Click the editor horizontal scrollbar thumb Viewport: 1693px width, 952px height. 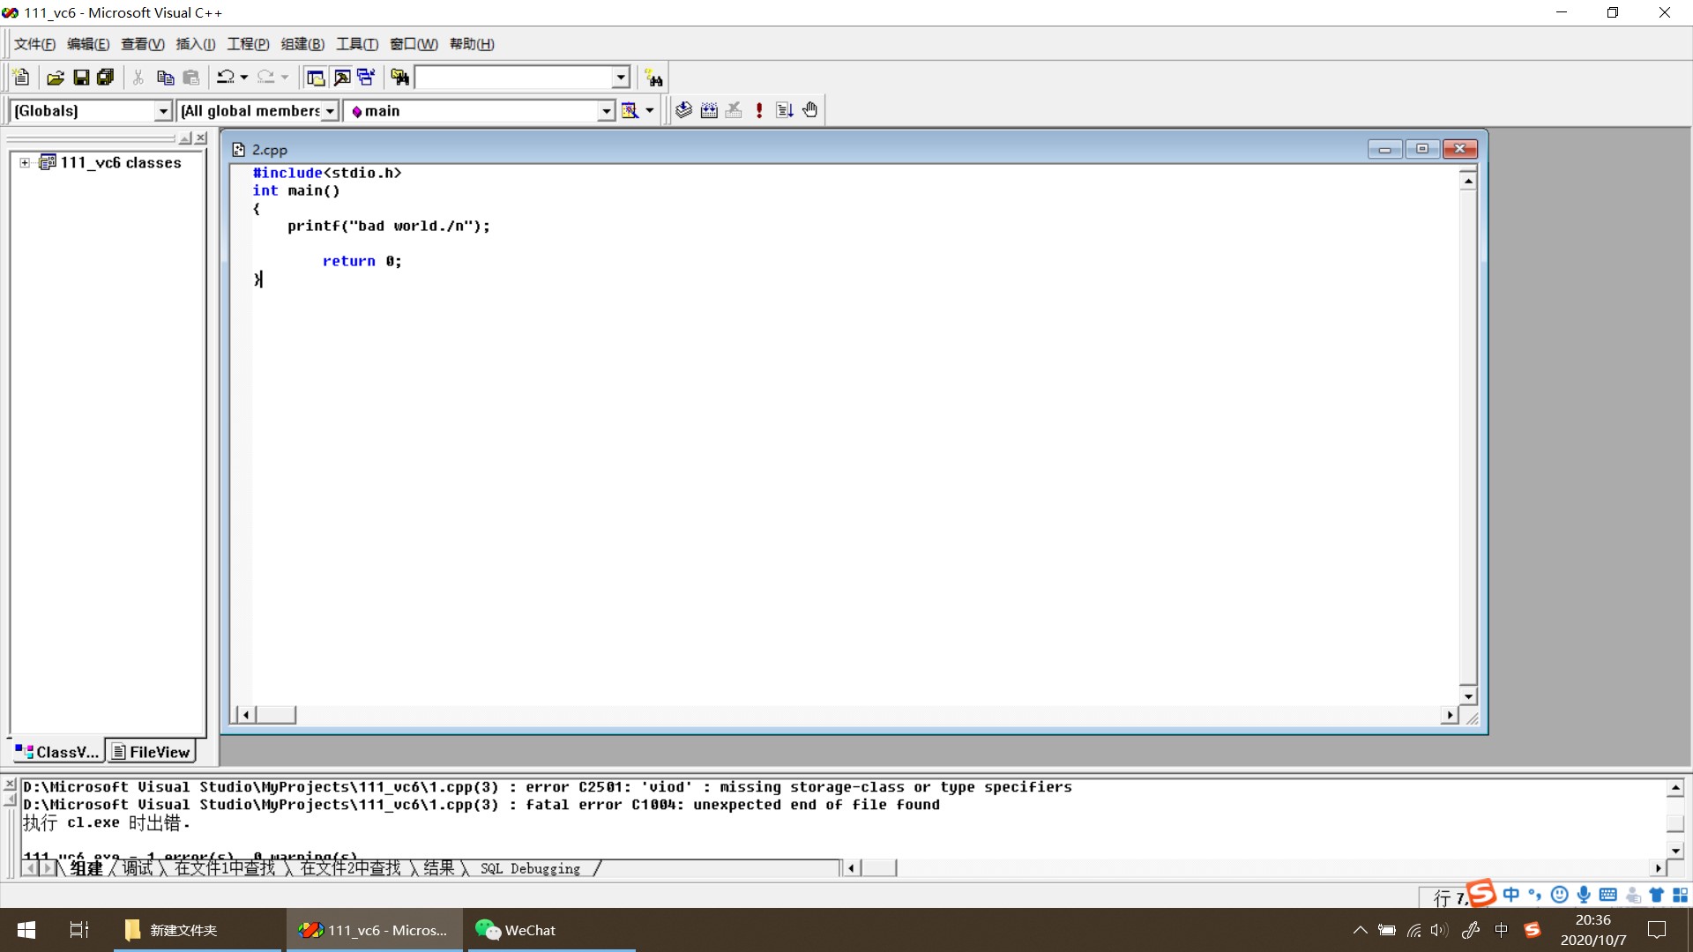tap(276, 715)
